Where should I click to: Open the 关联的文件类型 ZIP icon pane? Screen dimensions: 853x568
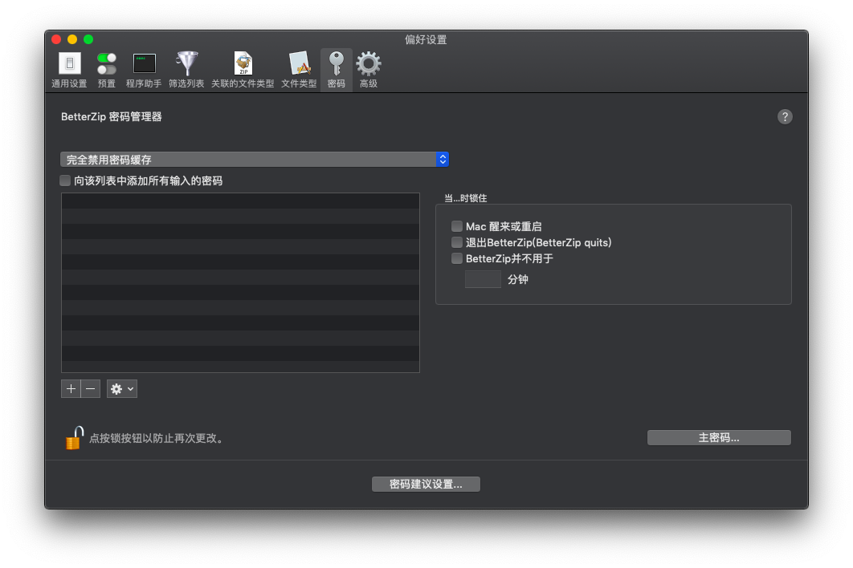point(243,69)
